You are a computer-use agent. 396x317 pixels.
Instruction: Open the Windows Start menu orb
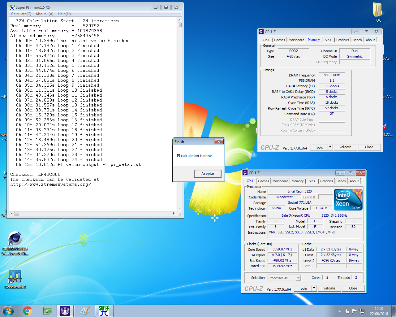pos(8,311)
